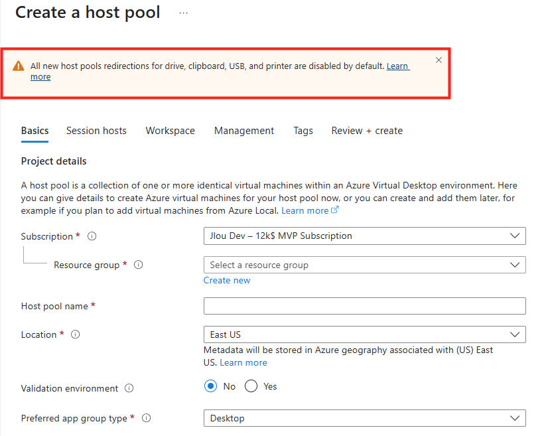Select Yes for Validation environment
546x436 pixels.
[x=251, y=386]
